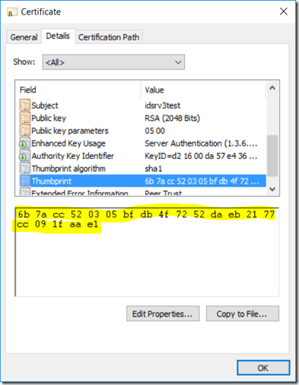Image resolution: width=299 pixels, height=385 pixels.
Task: Click the field list scroll up arrow
Action: tap(272, 88)
